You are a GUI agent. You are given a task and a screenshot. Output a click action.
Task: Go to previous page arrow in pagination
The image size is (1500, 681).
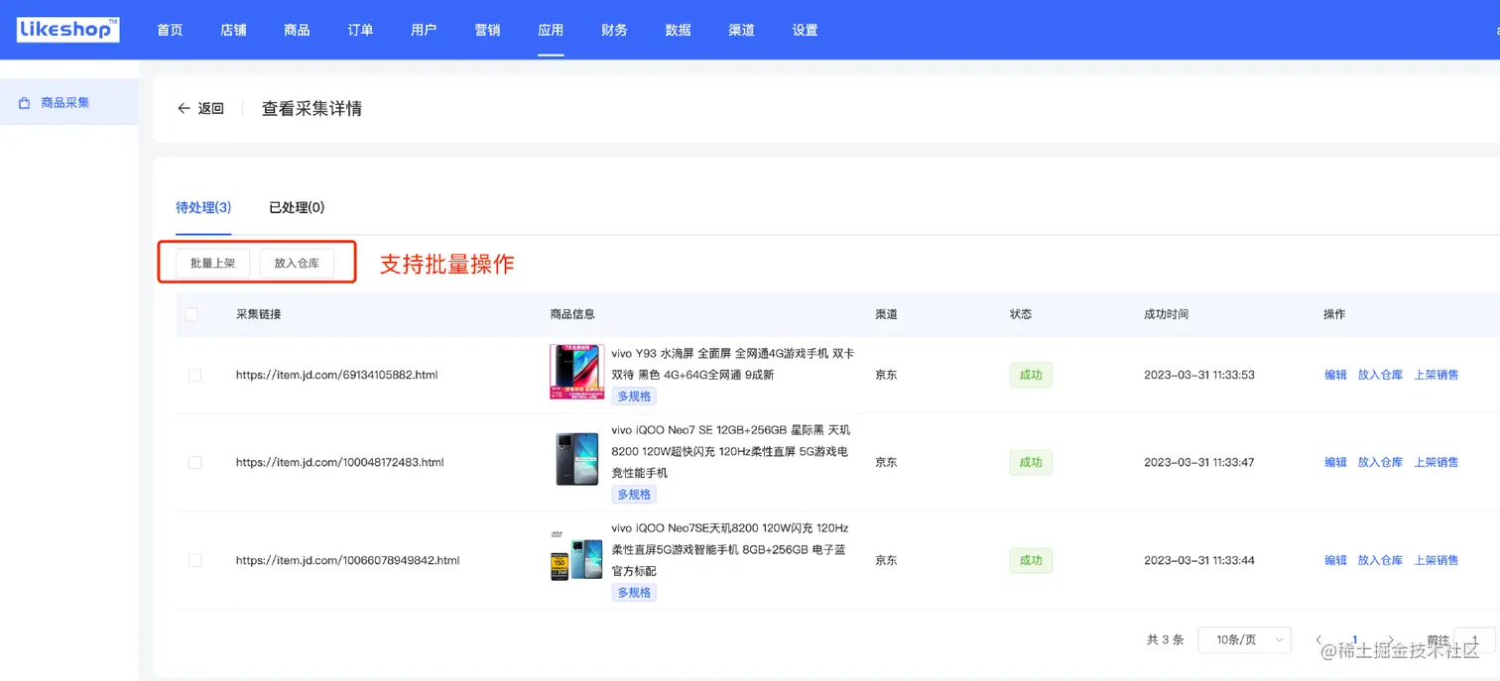click(x=1318, y=640)
